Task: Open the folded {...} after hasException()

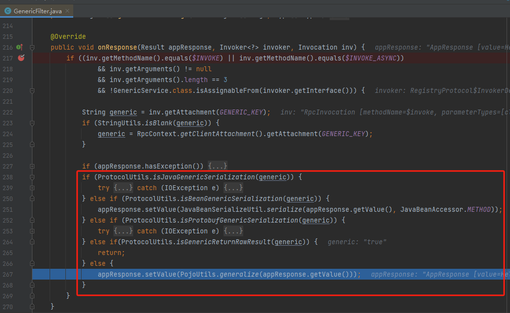Action: [217, 166]
